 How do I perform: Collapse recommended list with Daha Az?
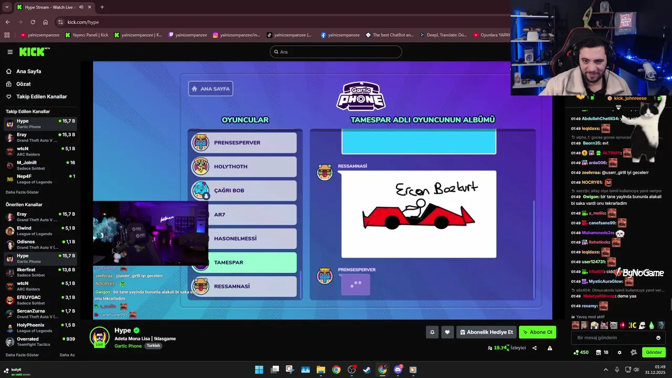point(67,355)
